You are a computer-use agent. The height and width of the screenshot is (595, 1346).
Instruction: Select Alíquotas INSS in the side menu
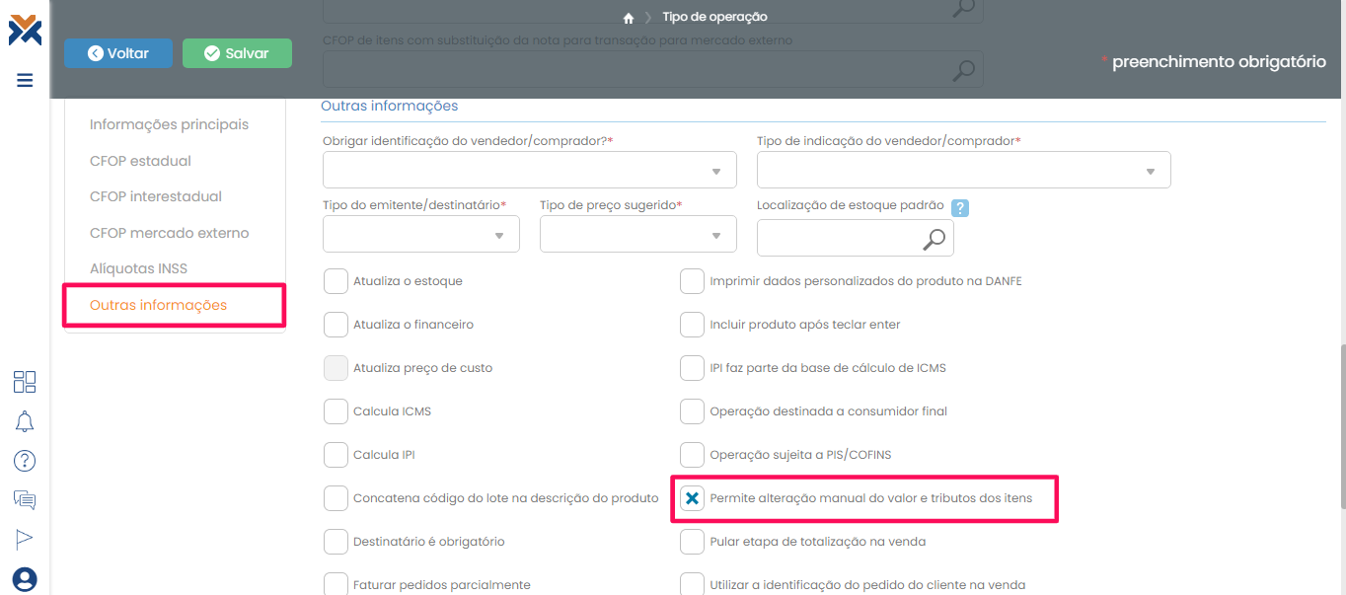pyautogui.click(x=138, y=268)
